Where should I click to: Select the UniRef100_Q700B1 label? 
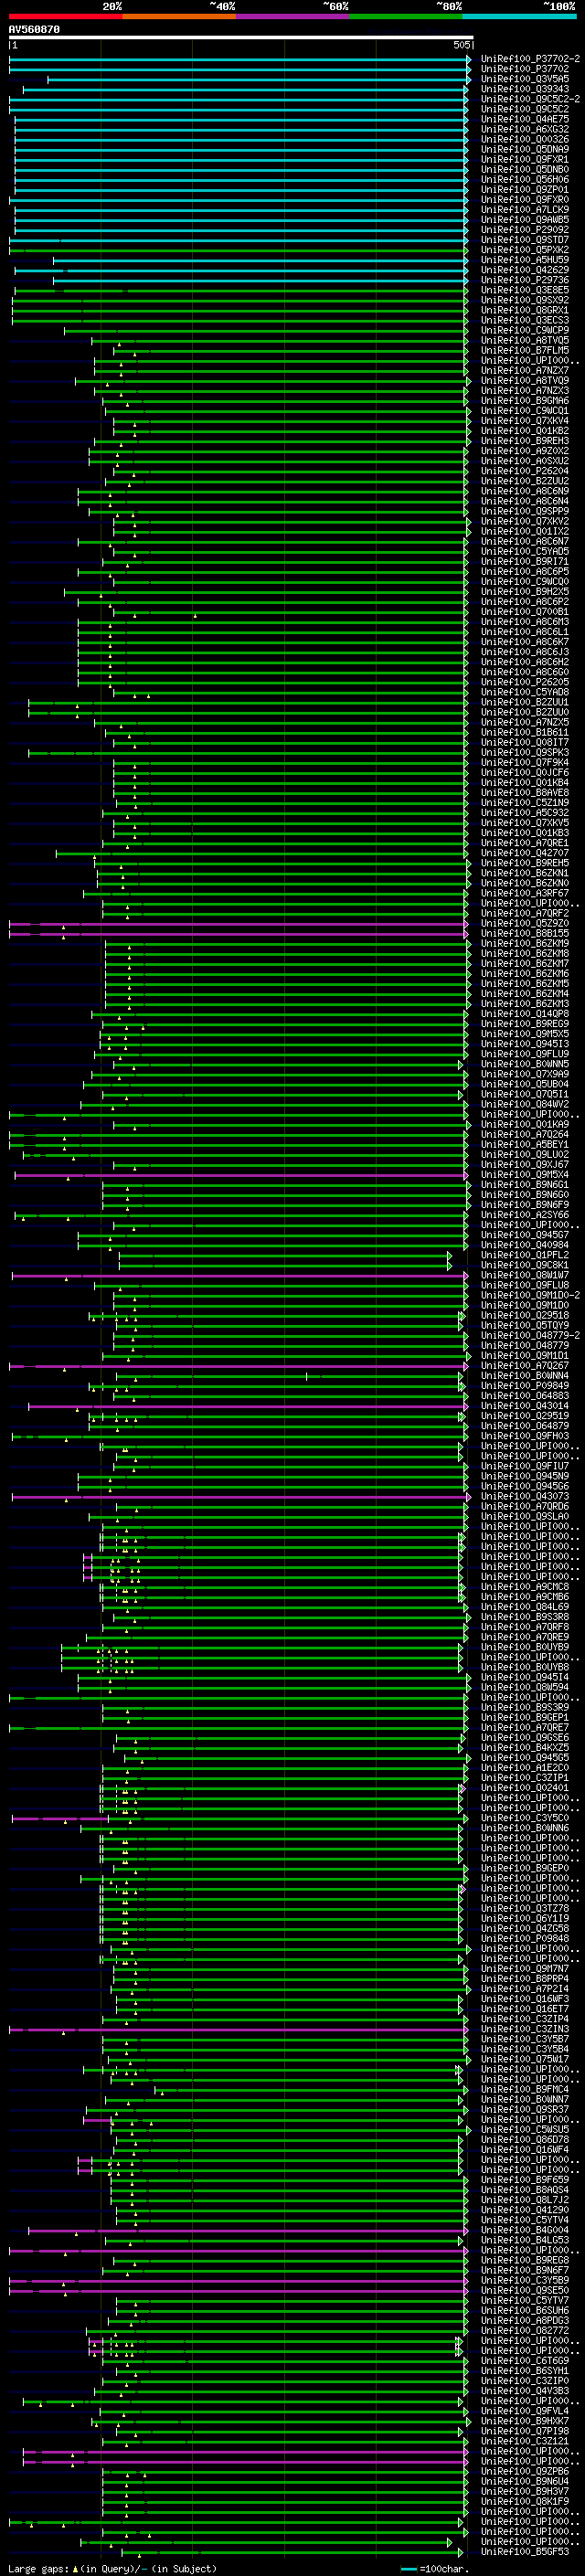coord(525,612)
